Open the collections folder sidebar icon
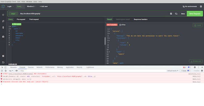The height and width of the screenshot is (106, 204). [x=3, y=62]
